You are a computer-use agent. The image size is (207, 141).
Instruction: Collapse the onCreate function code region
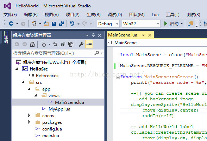tap(118, 77)
